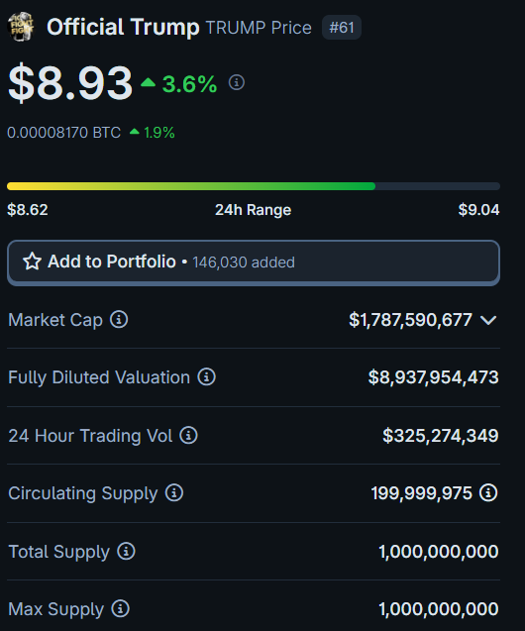Click the Market Cap label
Screen dimensions: 525x631
(55, 320)
